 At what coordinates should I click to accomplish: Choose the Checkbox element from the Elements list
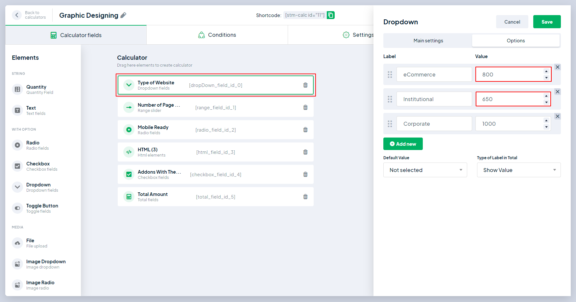38,166
